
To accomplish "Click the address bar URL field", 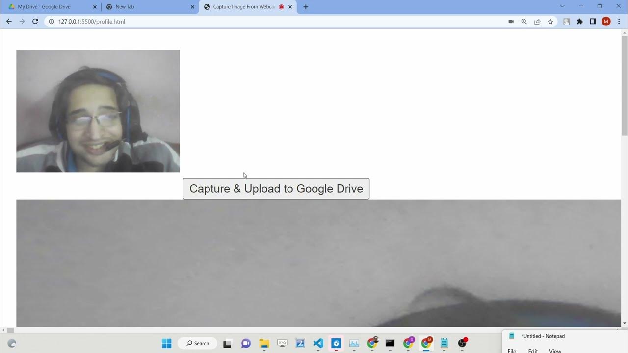I will click(x=245, y=22).
